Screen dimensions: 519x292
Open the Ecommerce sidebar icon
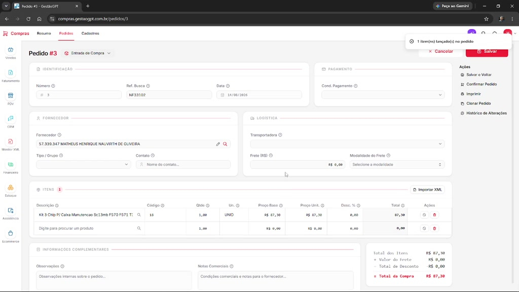(11, 236)
